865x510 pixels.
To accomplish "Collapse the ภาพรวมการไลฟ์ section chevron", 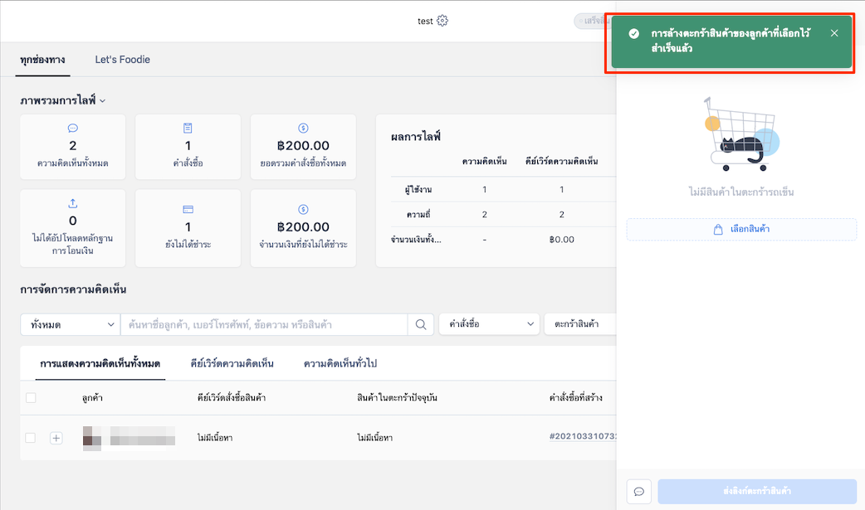I will pos(103,101).
